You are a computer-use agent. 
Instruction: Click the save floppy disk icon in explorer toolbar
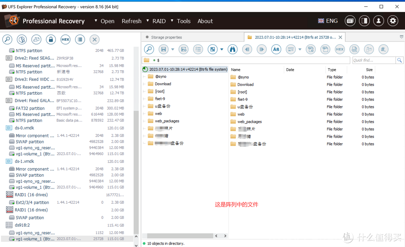click(x=163, y=49)
